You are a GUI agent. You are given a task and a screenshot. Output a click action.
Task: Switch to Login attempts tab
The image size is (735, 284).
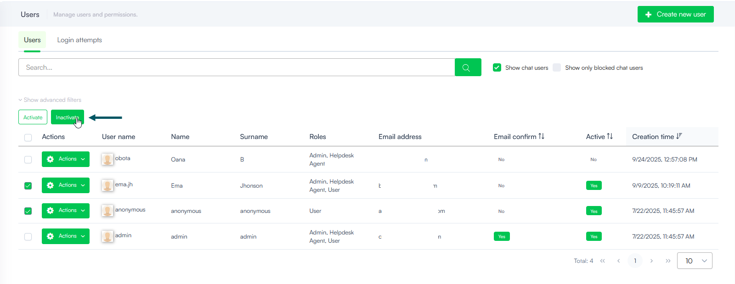(x=79, y=40)
